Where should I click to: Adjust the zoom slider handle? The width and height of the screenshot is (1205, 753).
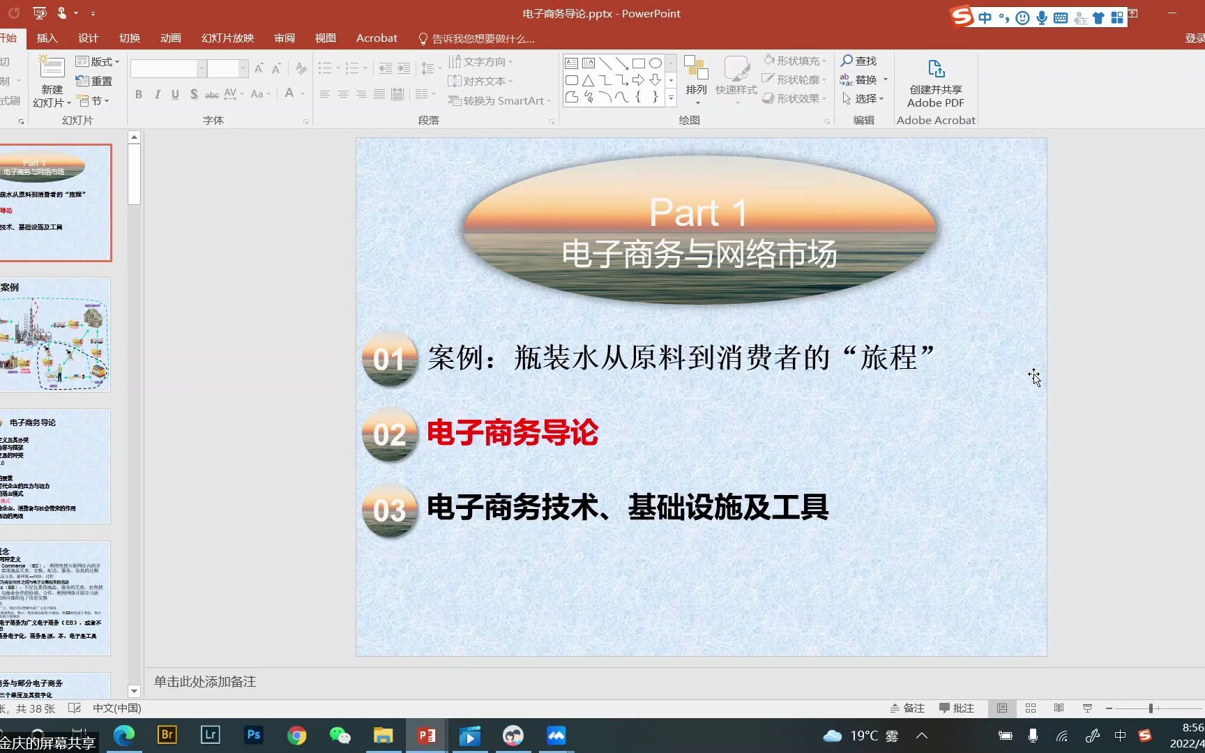pos(1151,708)
